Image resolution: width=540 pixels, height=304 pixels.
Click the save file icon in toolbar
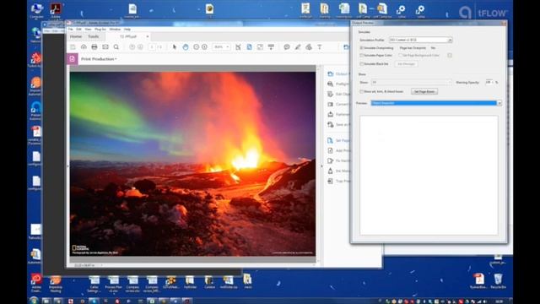[73, 47]
